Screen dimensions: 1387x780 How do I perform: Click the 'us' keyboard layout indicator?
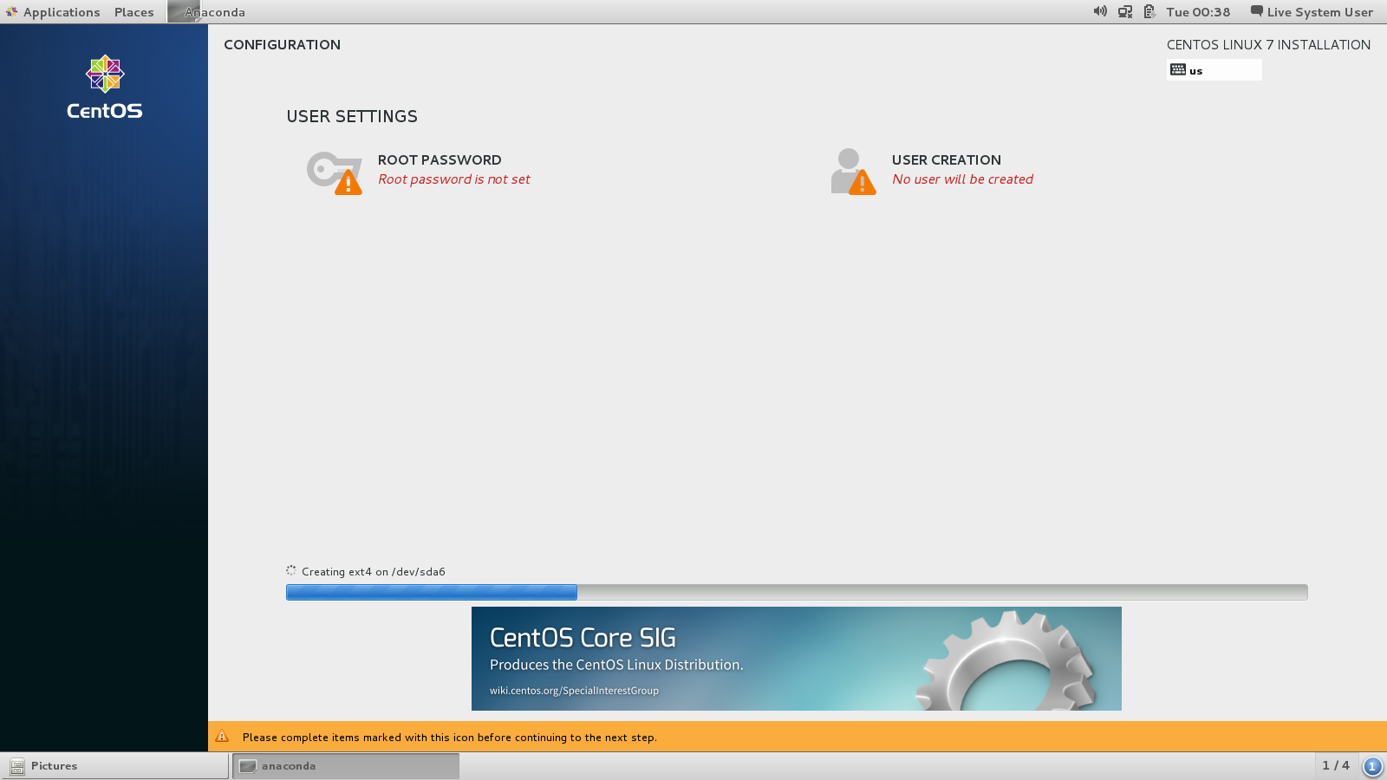tap(1214, 70)
